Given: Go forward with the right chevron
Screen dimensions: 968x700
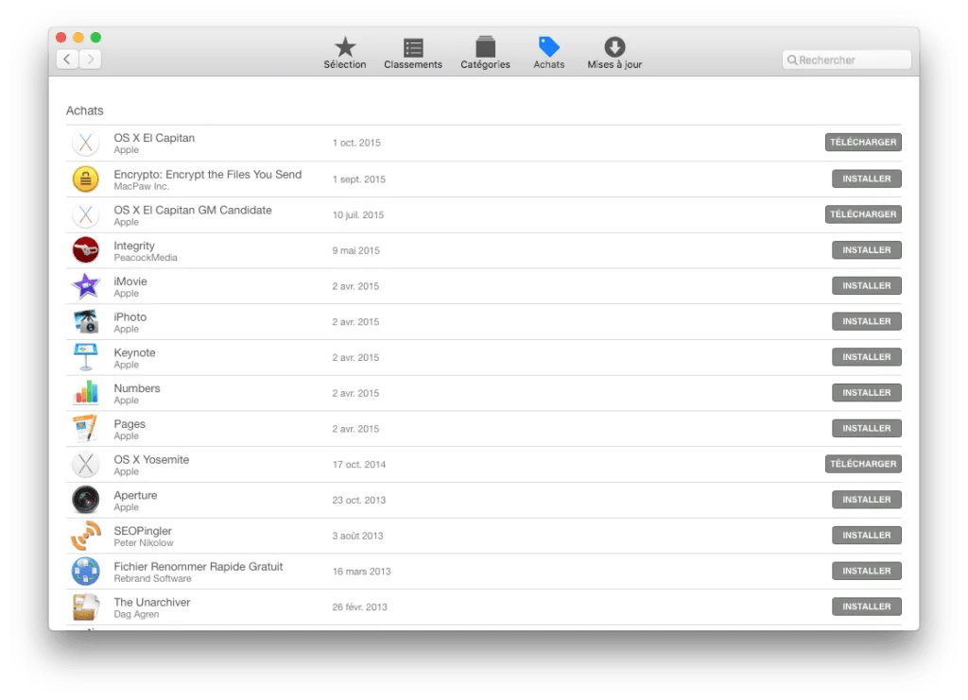Looking at the screenshot, I should (90, 60).
